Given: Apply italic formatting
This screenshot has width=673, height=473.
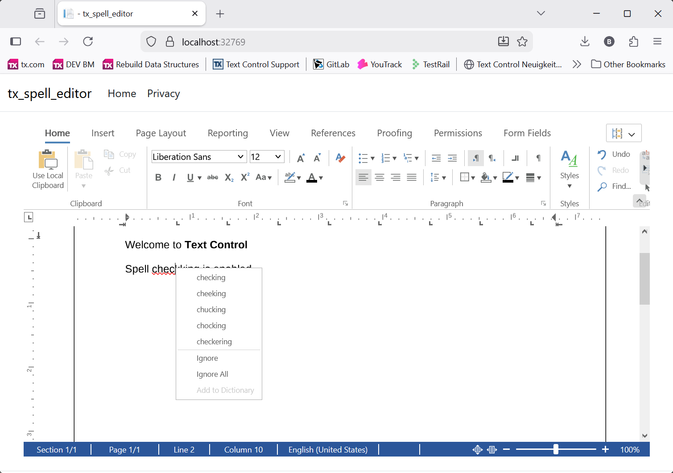Looking at the screenshot, I should [x=174, y=177].
